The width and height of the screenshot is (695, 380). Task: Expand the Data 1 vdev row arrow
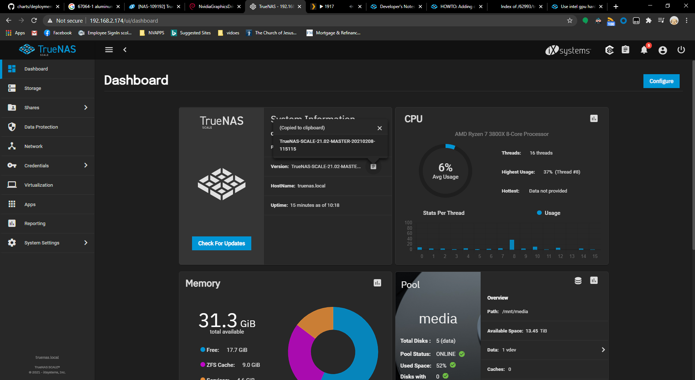click(603, 350)
